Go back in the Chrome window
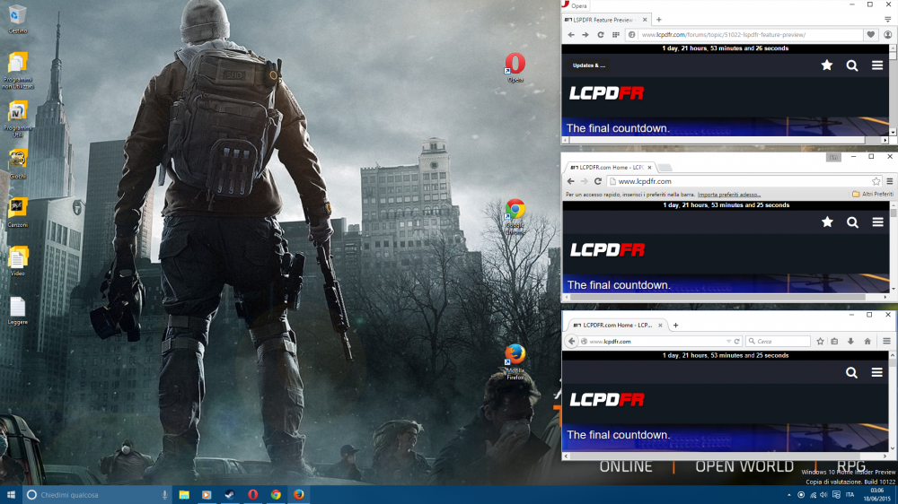The height and width of the screenshot is (504, 898). click(570, 181)
